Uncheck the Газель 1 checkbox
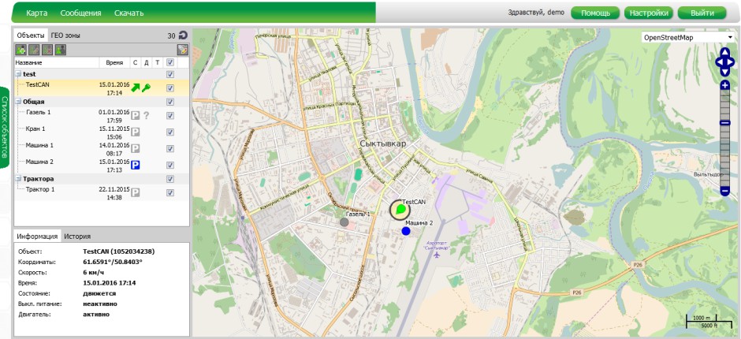Screen dimensions: 741x339 coord(170,115)
